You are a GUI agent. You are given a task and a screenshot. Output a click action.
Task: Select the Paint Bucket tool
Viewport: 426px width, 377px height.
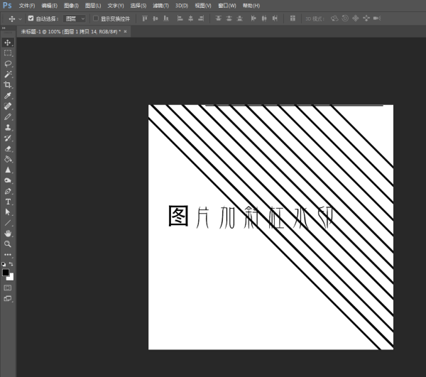(x=8, y=159)
